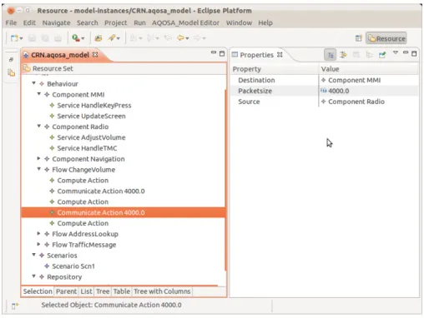Switch to the Tree with Columns tab
424x318 pixels.
click(x=162, y=291)
